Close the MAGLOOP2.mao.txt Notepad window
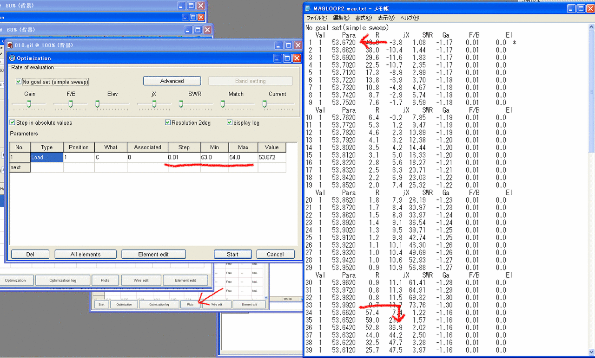Screen dimensions: 595x358 [590, 9]
